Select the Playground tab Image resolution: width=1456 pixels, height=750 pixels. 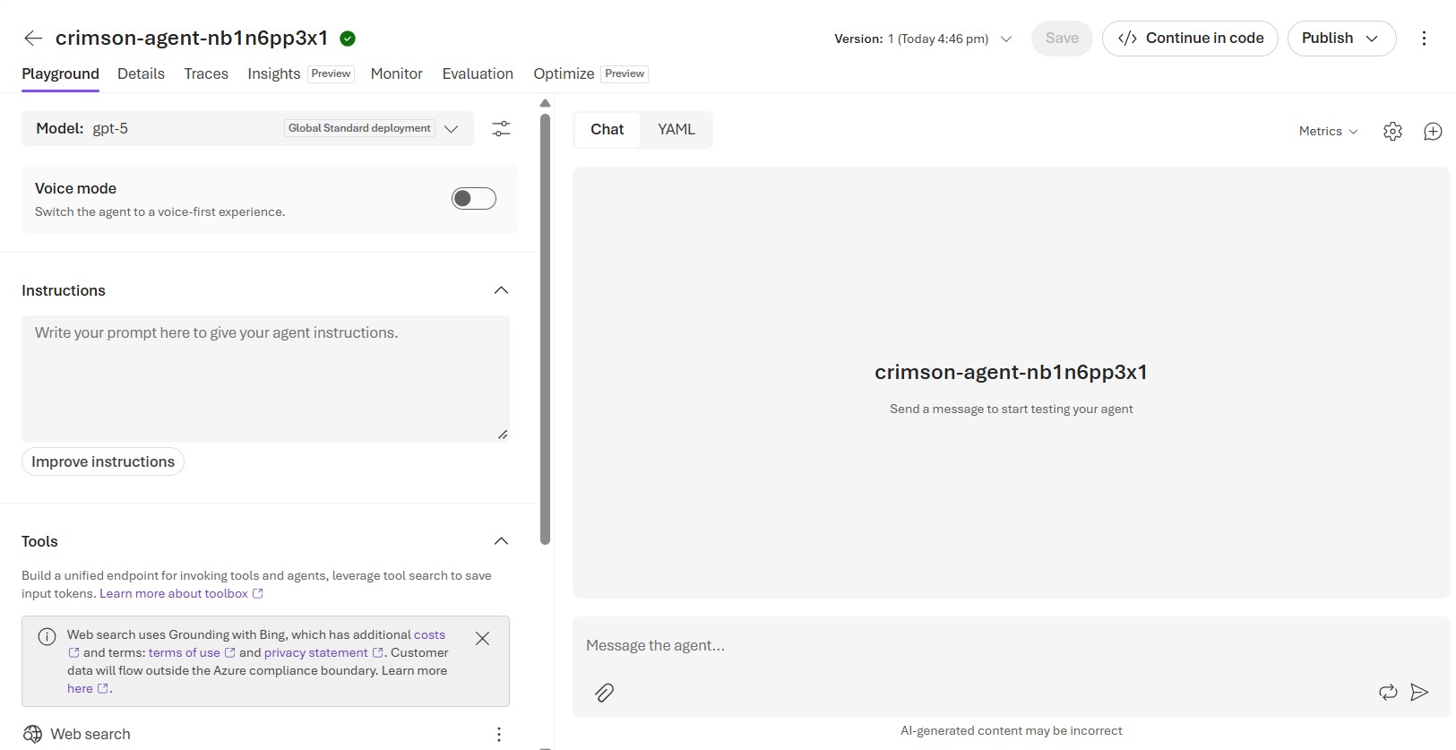tap(60, 73)
